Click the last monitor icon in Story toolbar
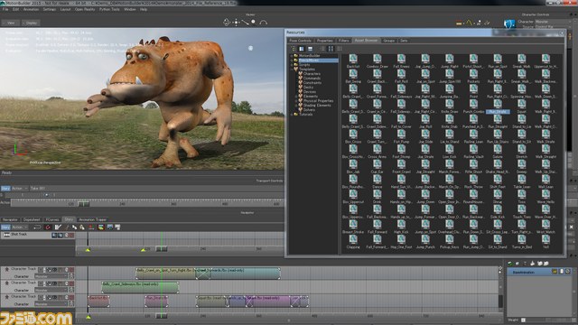The image size is (578, 325). pos(117,227)
